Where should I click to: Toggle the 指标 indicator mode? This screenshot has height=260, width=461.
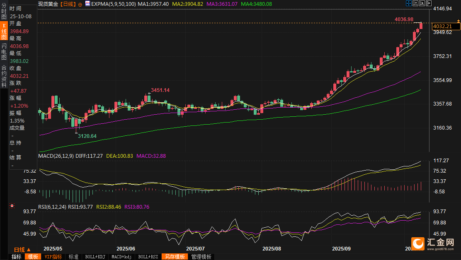(17, 257)
